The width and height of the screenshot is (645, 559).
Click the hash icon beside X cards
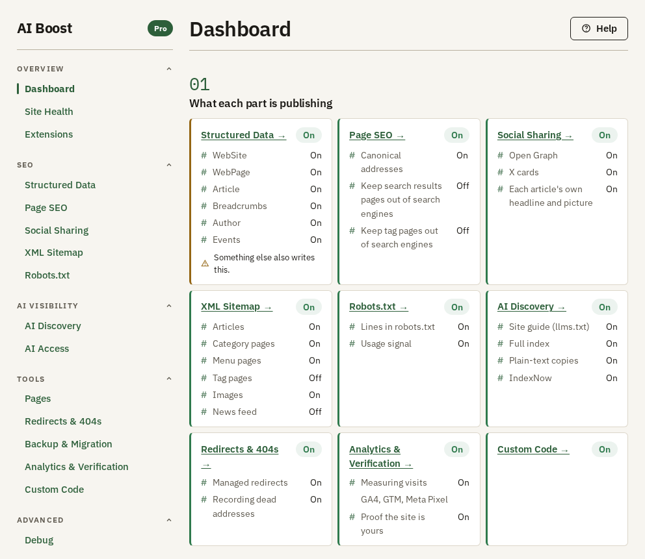click(500, 173)
